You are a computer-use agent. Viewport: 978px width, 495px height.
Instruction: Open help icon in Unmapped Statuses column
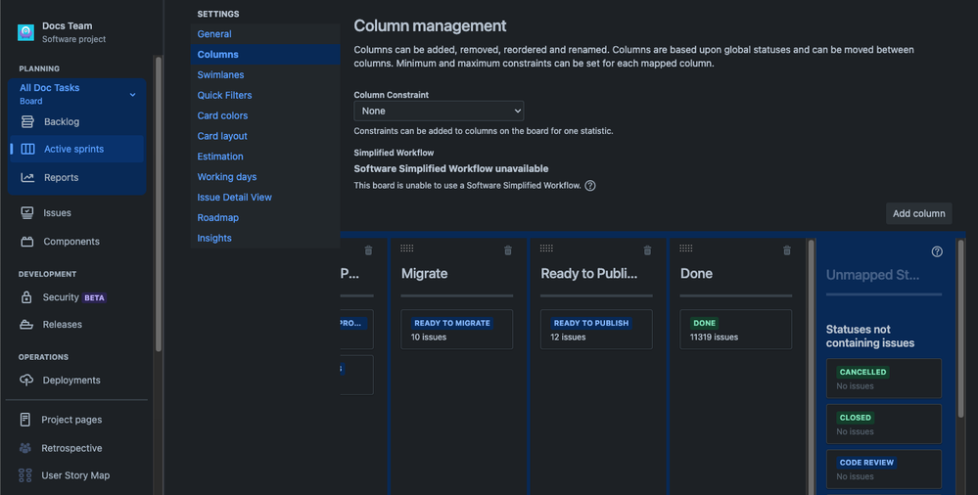(x=937, y=251)
